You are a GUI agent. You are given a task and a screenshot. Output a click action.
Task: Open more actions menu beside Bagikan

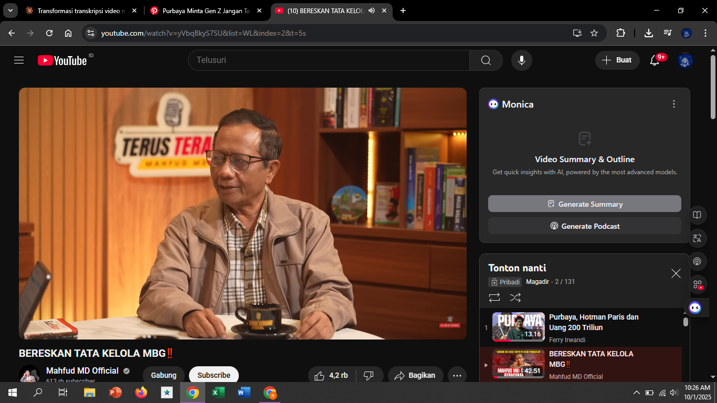pos(457,375)
